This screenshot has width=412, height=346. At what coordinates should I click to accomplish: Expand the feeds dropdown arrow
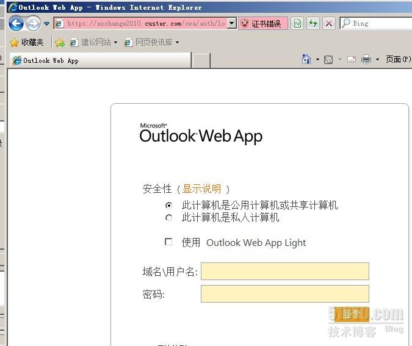point(340,60)
